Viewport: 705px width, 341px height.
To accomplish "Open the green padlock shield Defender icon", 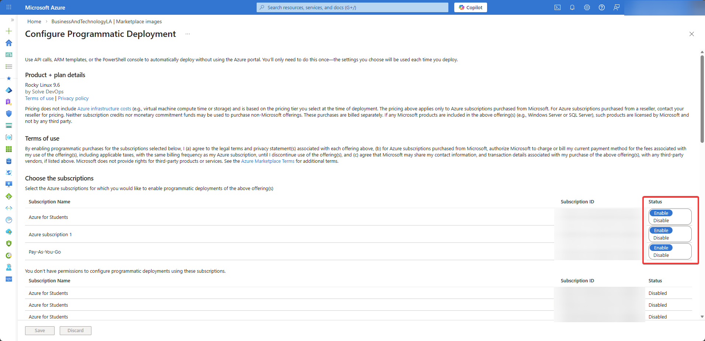I will click(x=9, y=244).
